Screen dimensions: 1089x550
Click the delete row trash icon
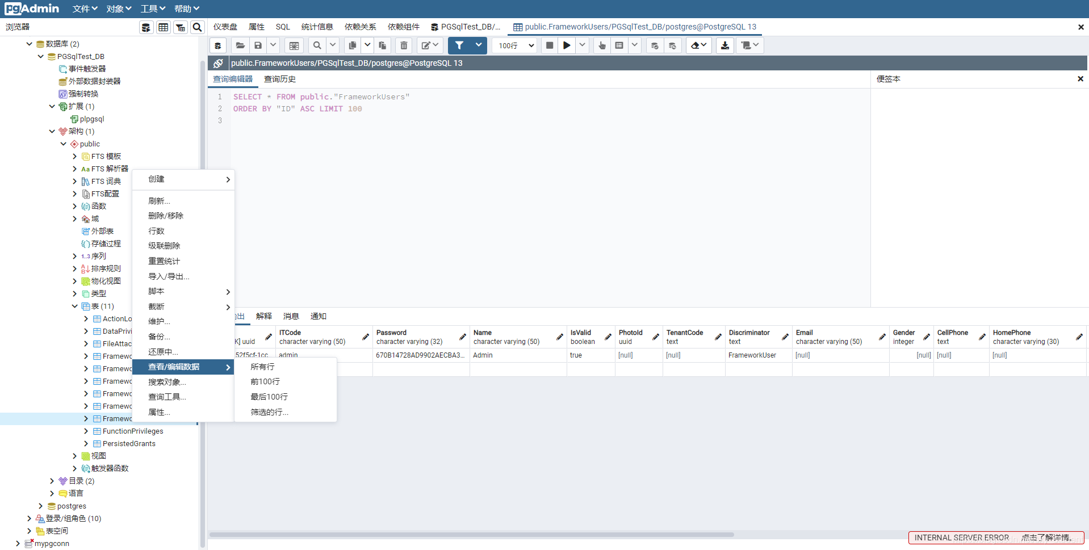coord(404,45)
